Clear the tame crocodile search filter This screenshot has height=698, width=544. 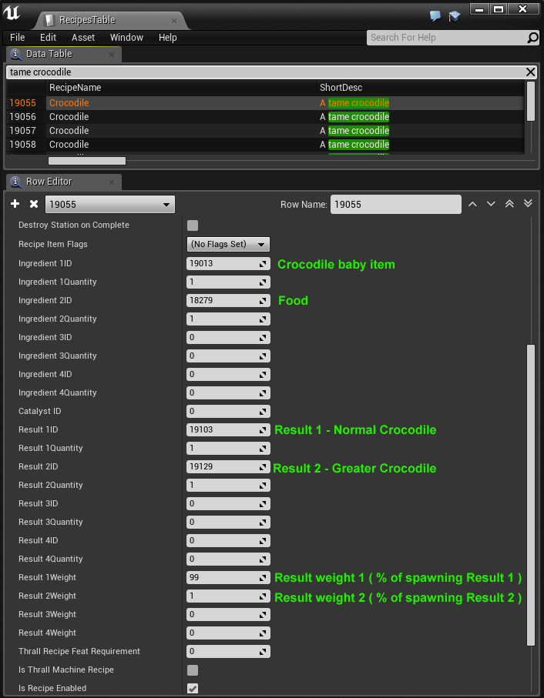(530, 72)
